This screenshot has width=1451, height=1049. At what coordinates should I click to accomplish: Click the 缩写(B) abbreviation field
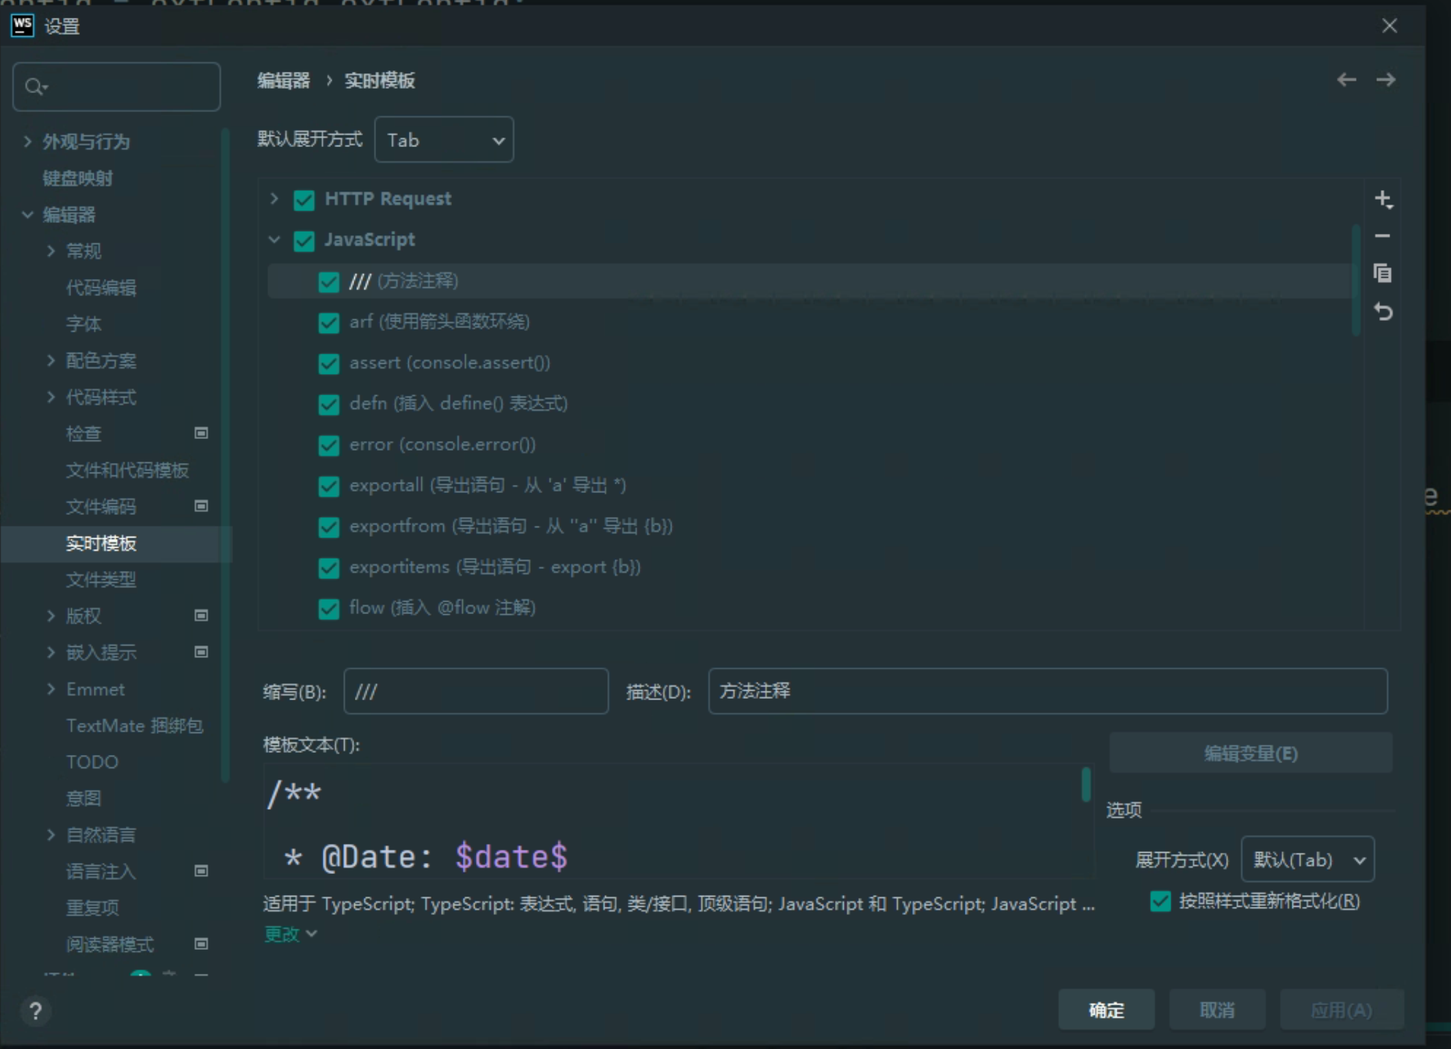pyautogui.click(x=476, y=691)
